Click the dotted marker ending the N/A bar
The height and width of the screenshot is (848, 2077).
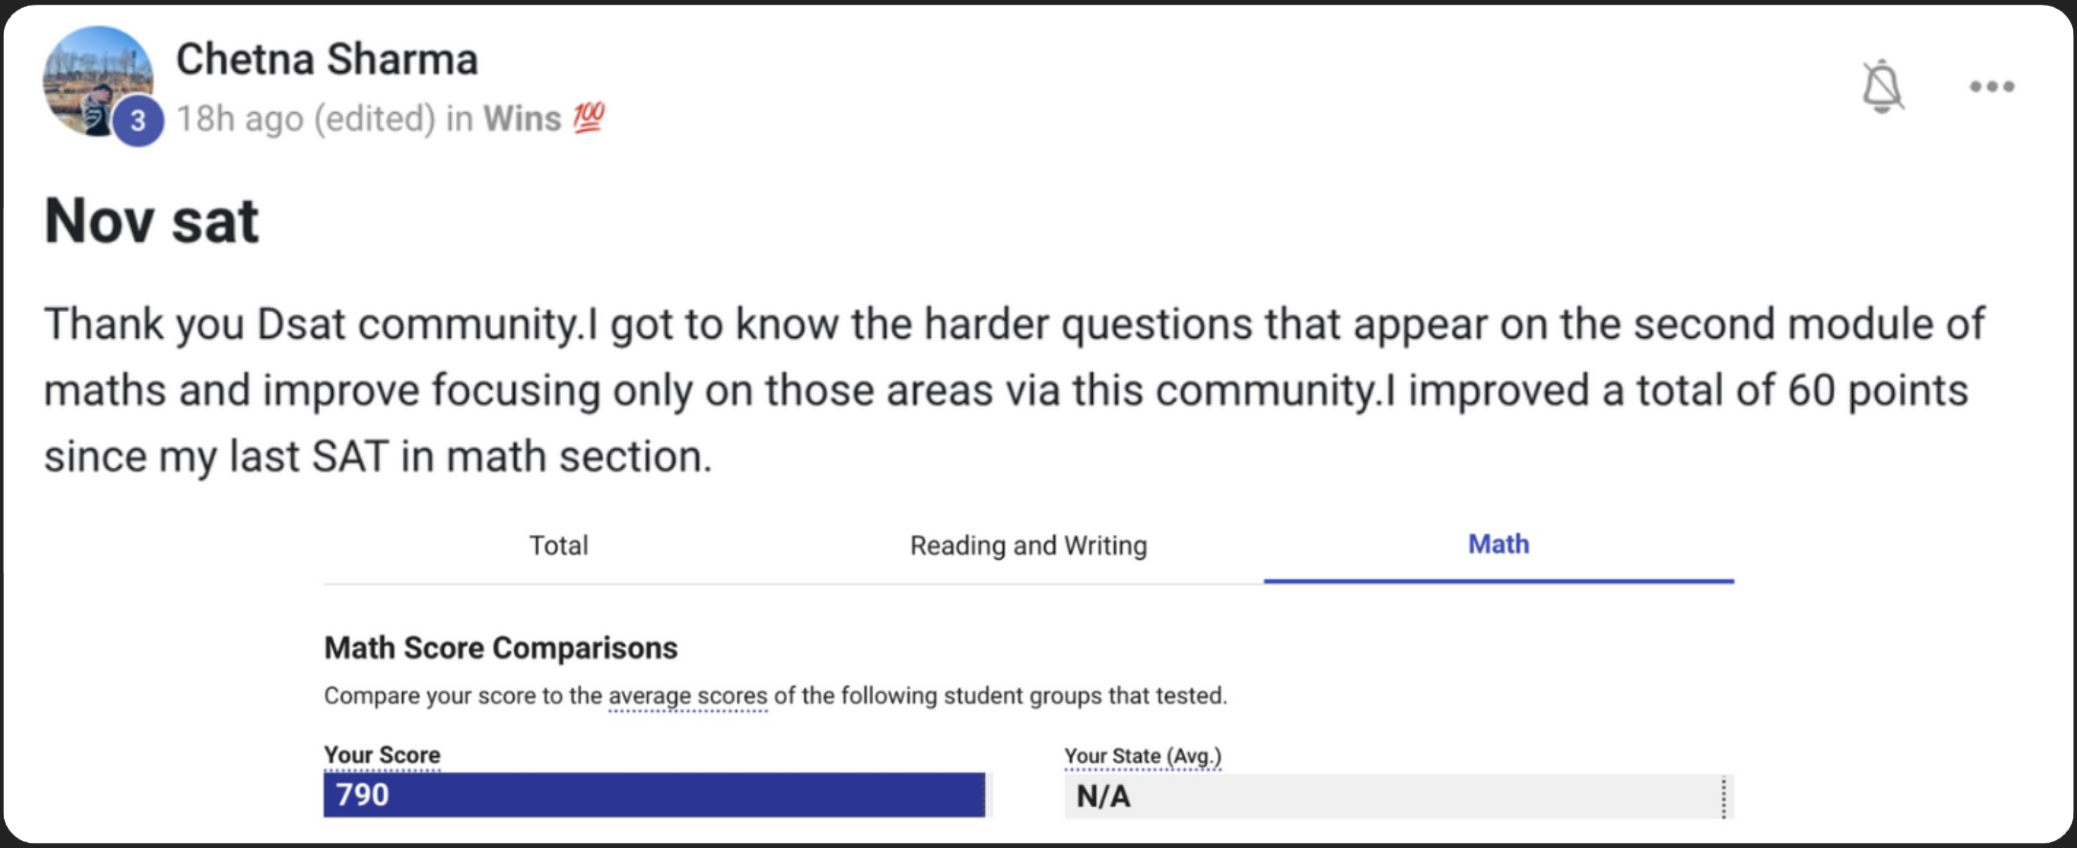coord(1724,797)
